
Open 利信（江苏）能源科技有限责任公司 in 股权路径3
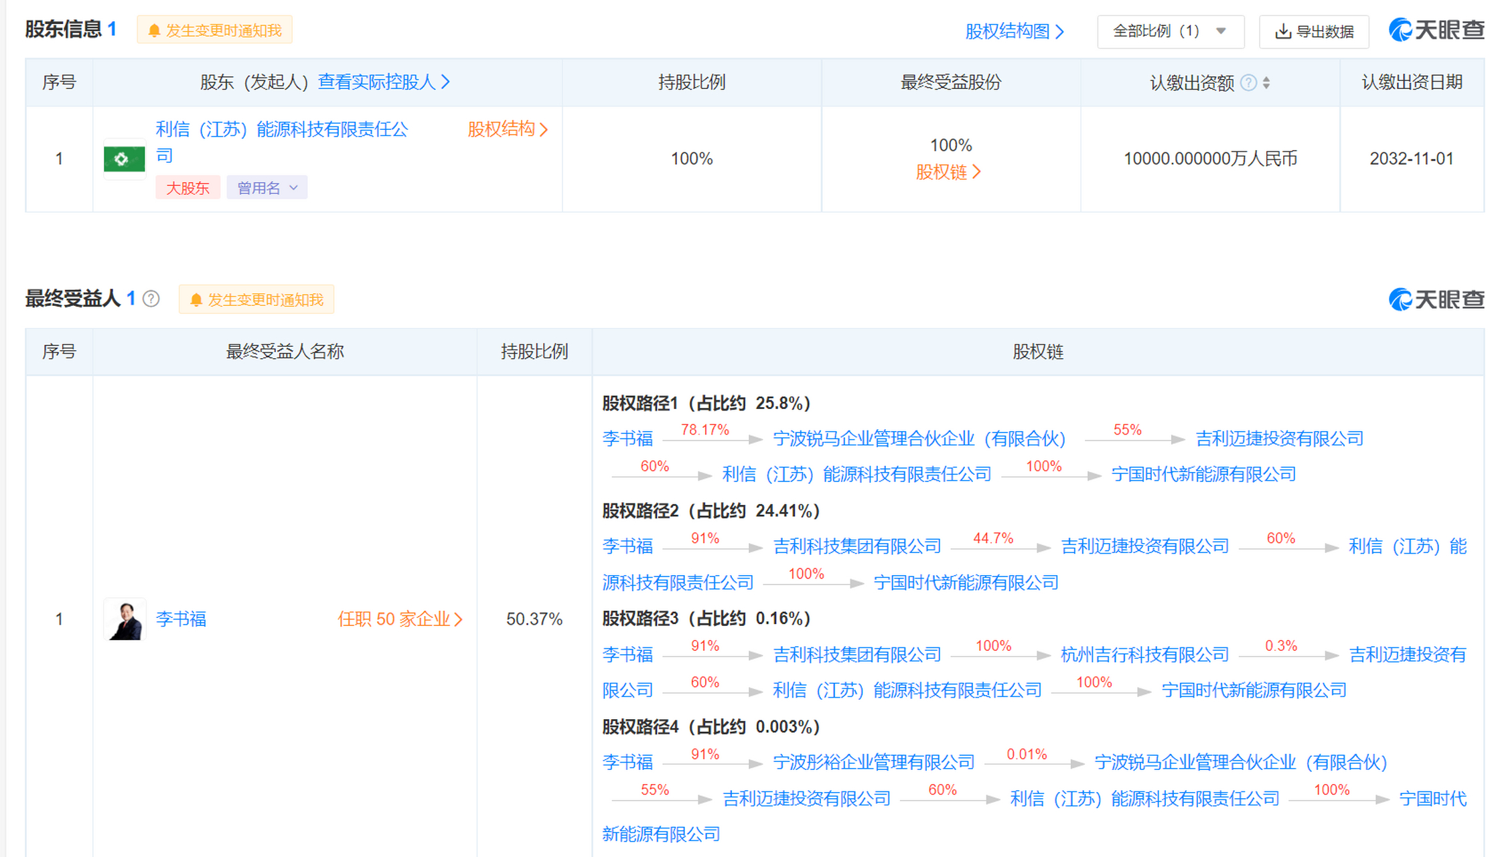click(907, 690)
